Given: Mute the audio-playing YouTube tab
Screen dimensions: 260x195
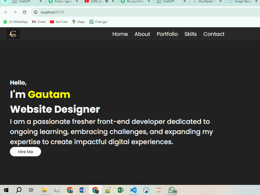Looking at the screenshot, I should pyautogui.click(x=107, y=1).
